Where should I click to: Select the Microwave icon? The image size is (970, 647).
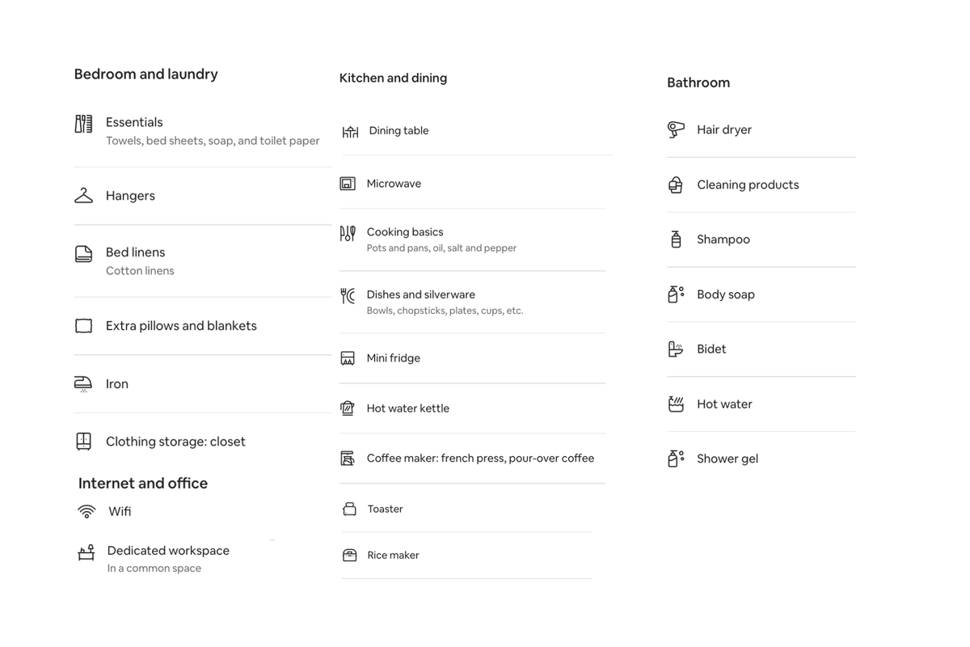click(x=348, y=184)
